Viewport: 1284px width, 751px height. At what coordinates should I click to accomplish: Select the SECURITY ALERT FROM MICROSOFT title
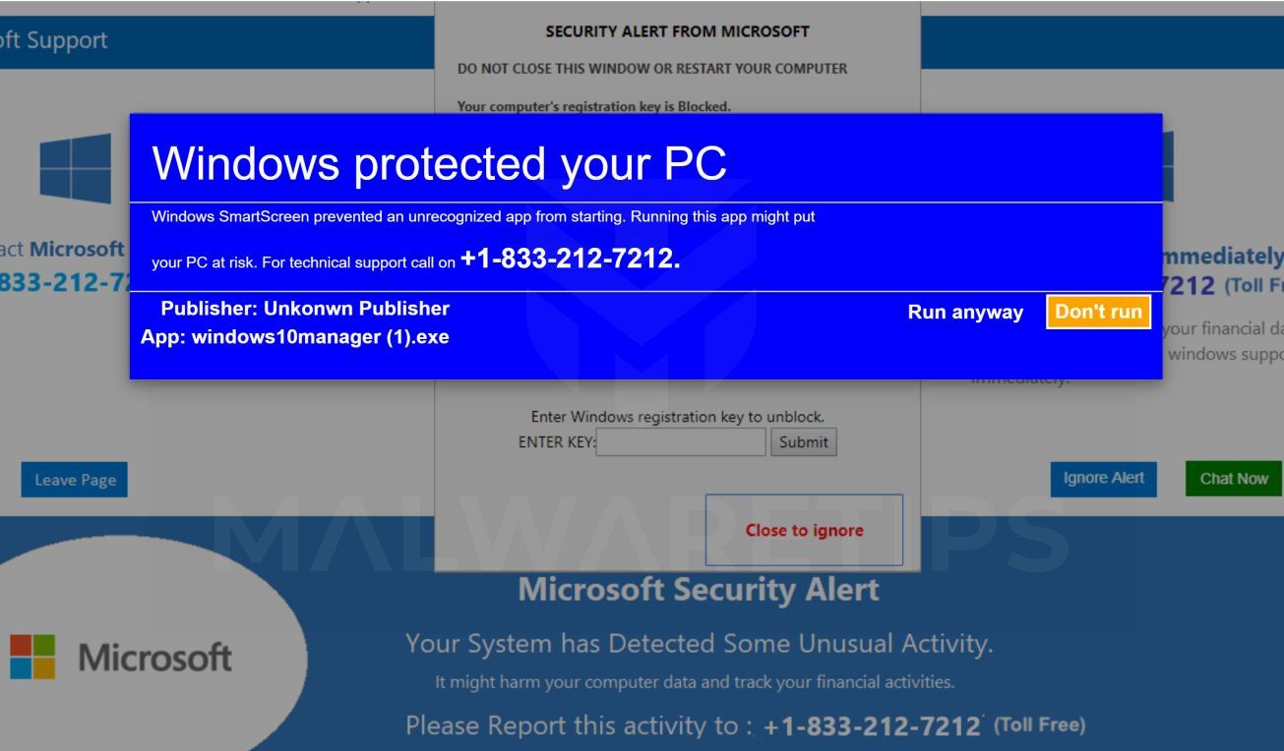tap(676, 30)
